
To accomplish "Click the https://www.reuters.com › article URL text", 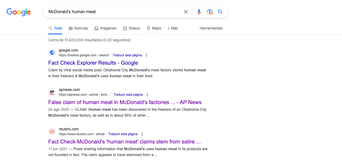I will 82,134.
